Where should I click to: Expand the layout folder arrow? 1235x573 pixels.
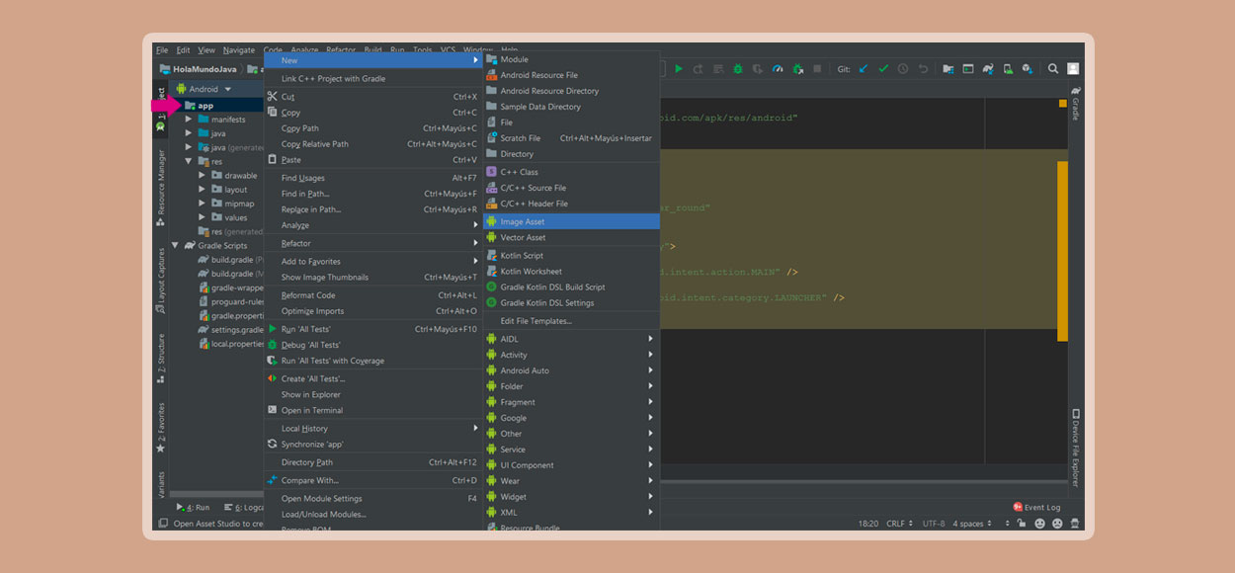203,190
